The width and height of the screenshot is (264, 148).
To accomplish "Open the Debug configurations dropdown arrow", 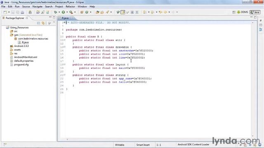I will point(59,12).
